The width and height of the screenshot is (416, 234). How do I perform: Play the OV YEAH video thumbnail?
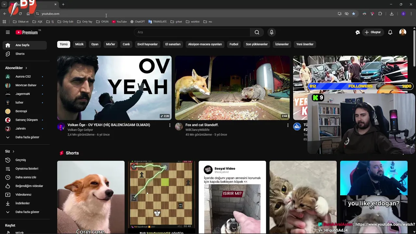click(x=114, y=88)
